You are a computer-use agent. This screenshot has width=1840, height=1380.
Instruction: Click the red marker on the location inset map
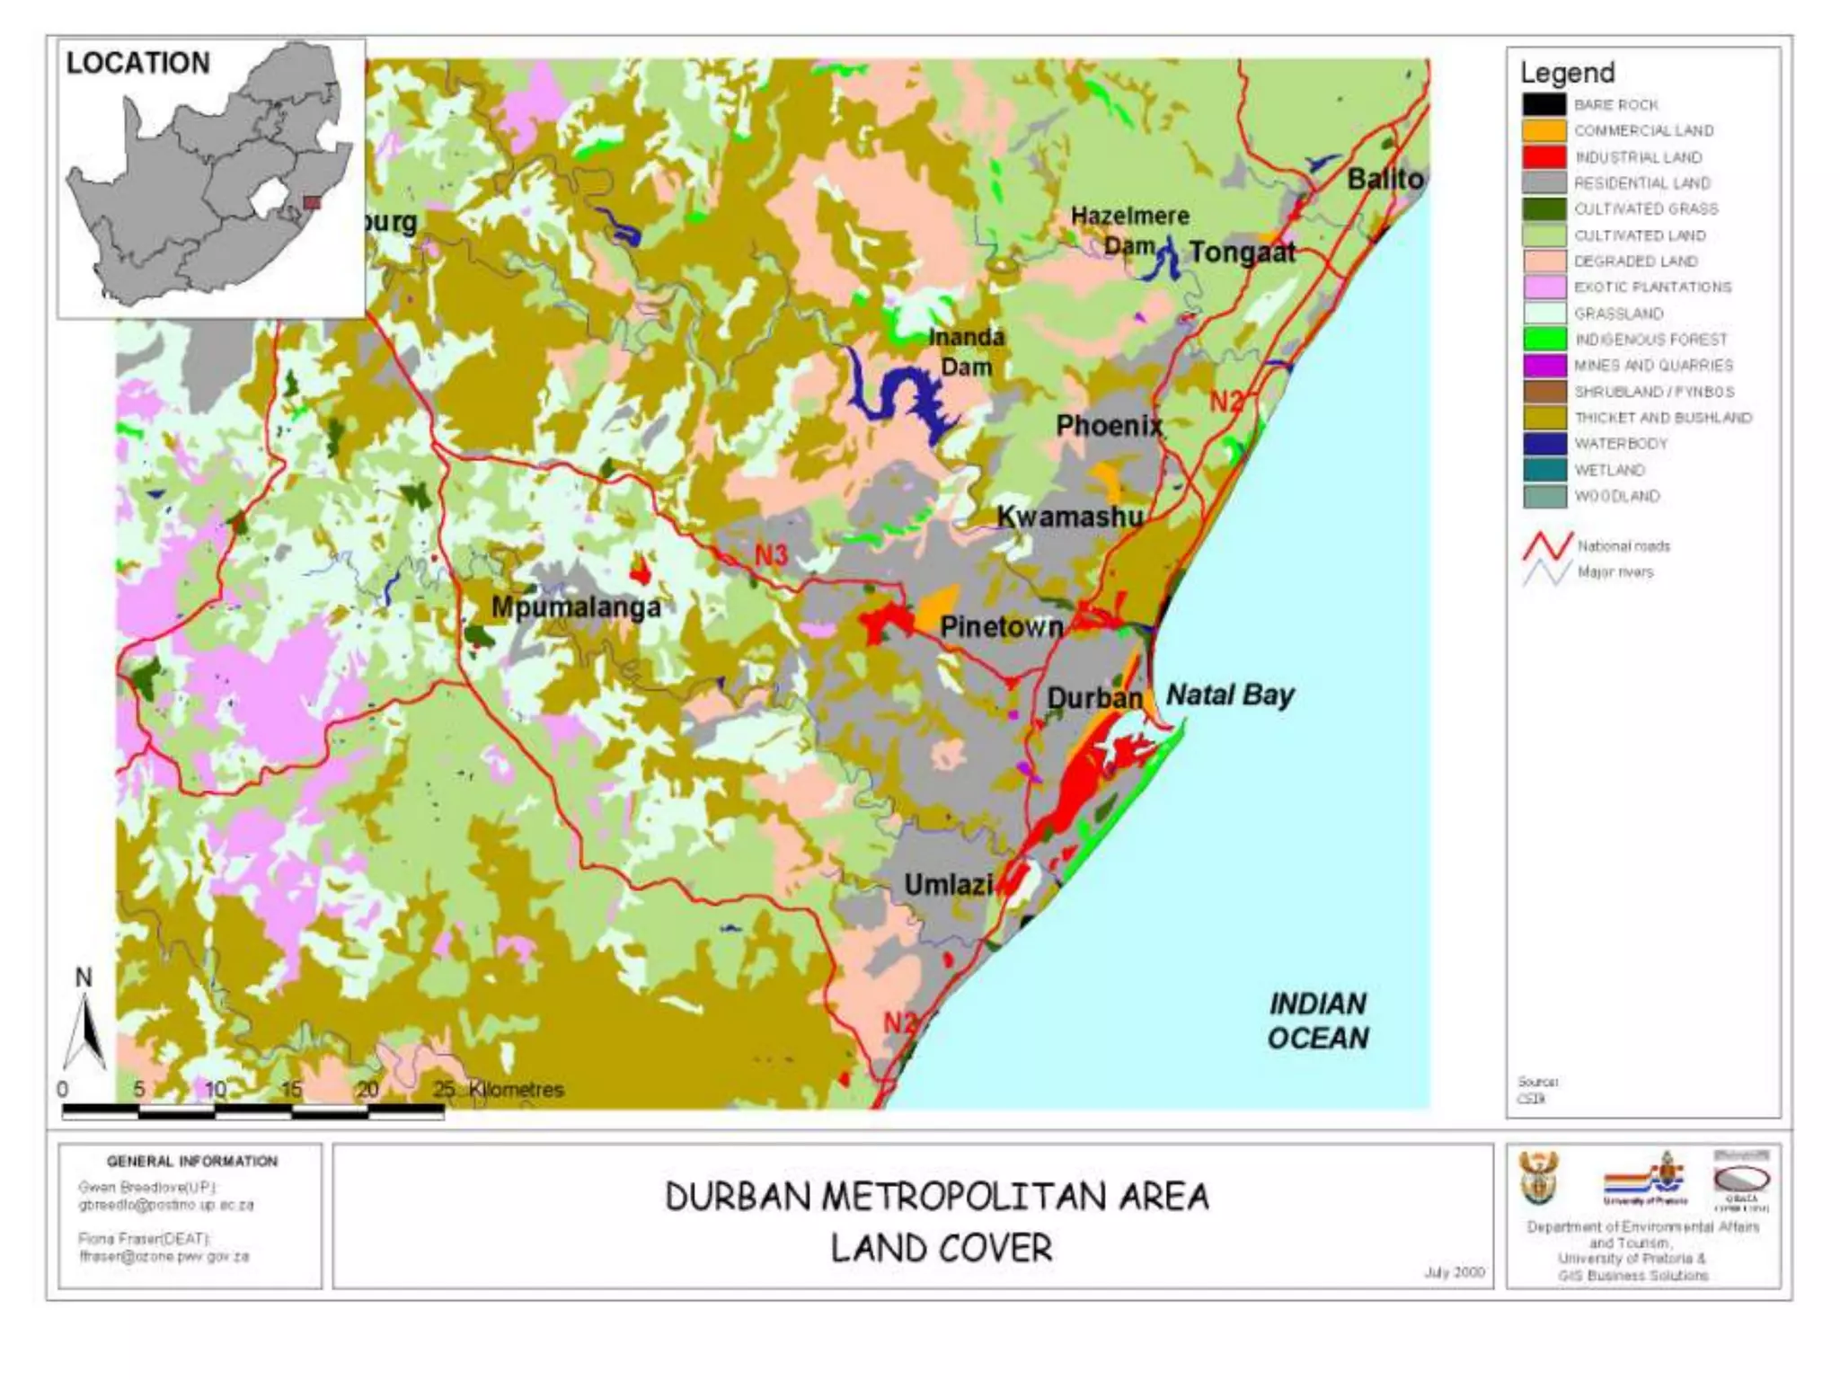(x=312, y=203)
